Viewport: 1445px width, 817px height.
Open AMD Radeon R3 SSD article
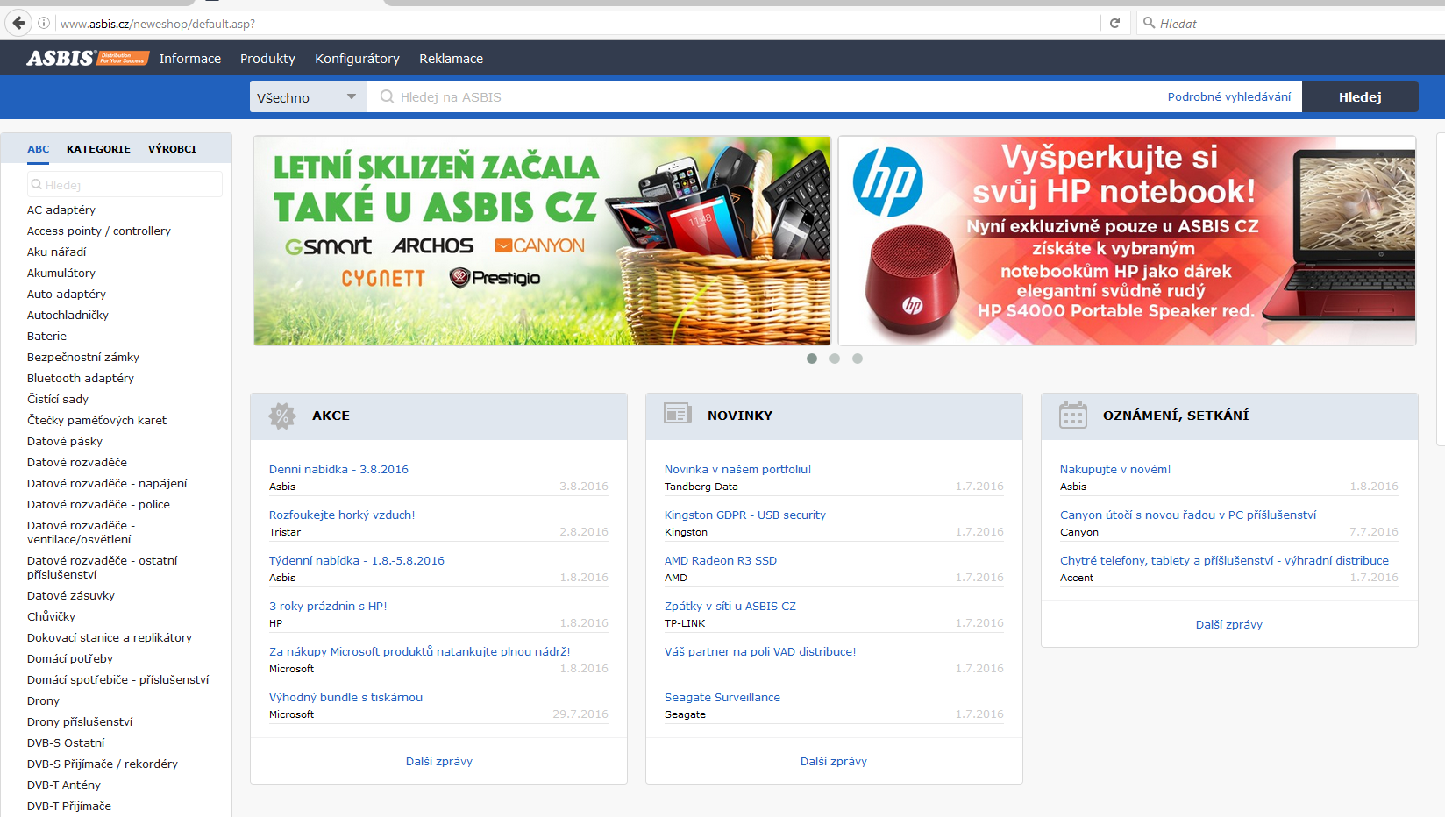[x=721, y=561]
